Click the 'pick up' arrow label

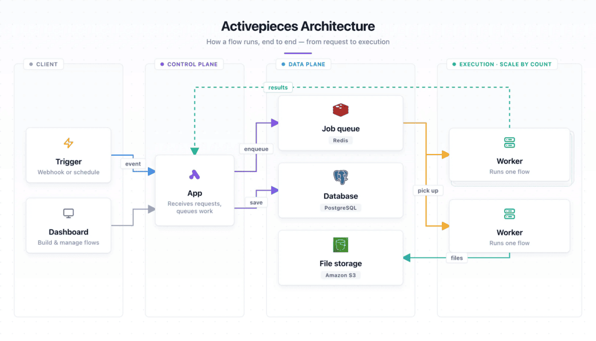pos(428,191)
